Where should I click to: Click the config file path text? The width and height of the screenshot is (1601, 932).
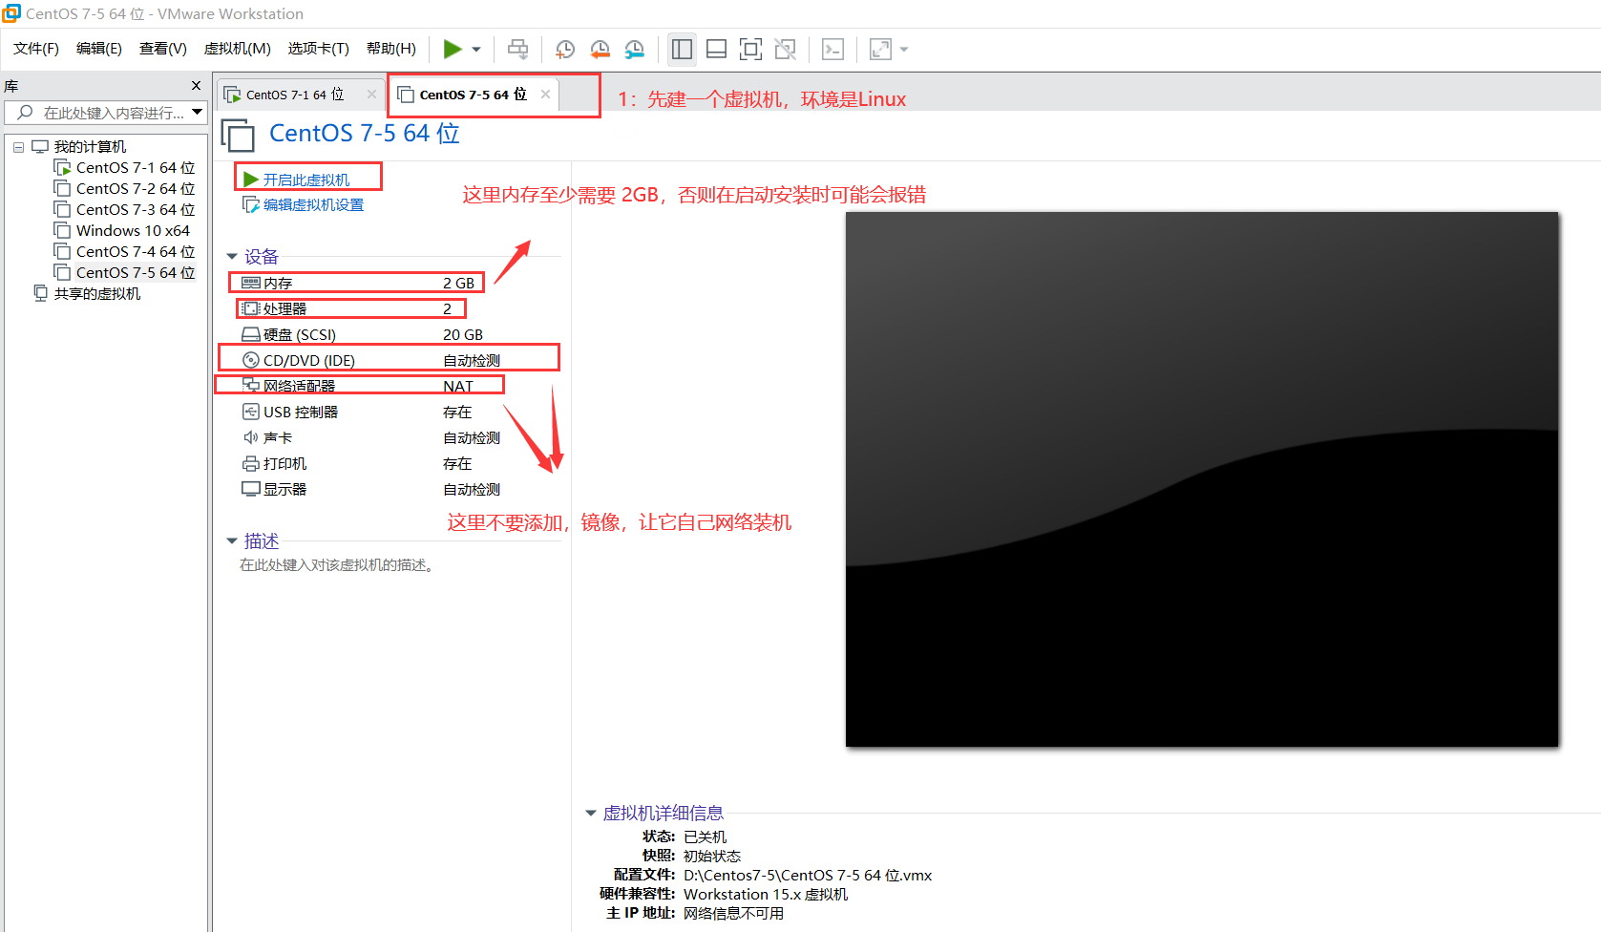pyautogui.click(x=808, y=876)
